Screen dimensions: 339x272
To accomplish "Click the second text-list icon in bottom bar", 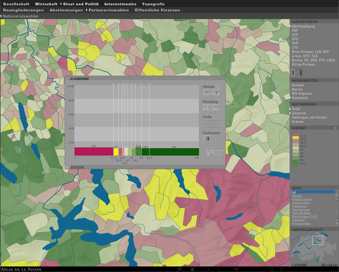I will (x=192, y=269).
